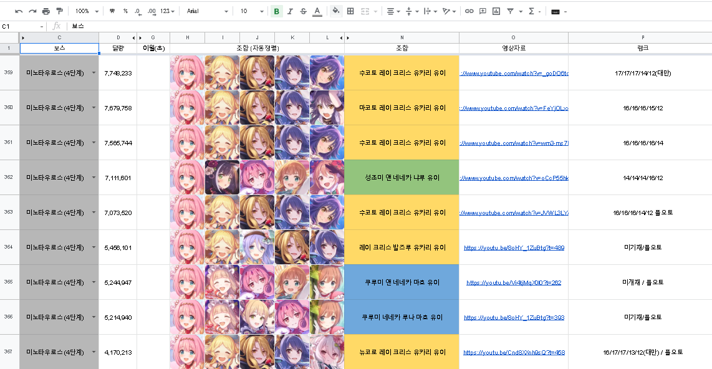Click the Strikethrough formatting icon

(x=304, y=11)
